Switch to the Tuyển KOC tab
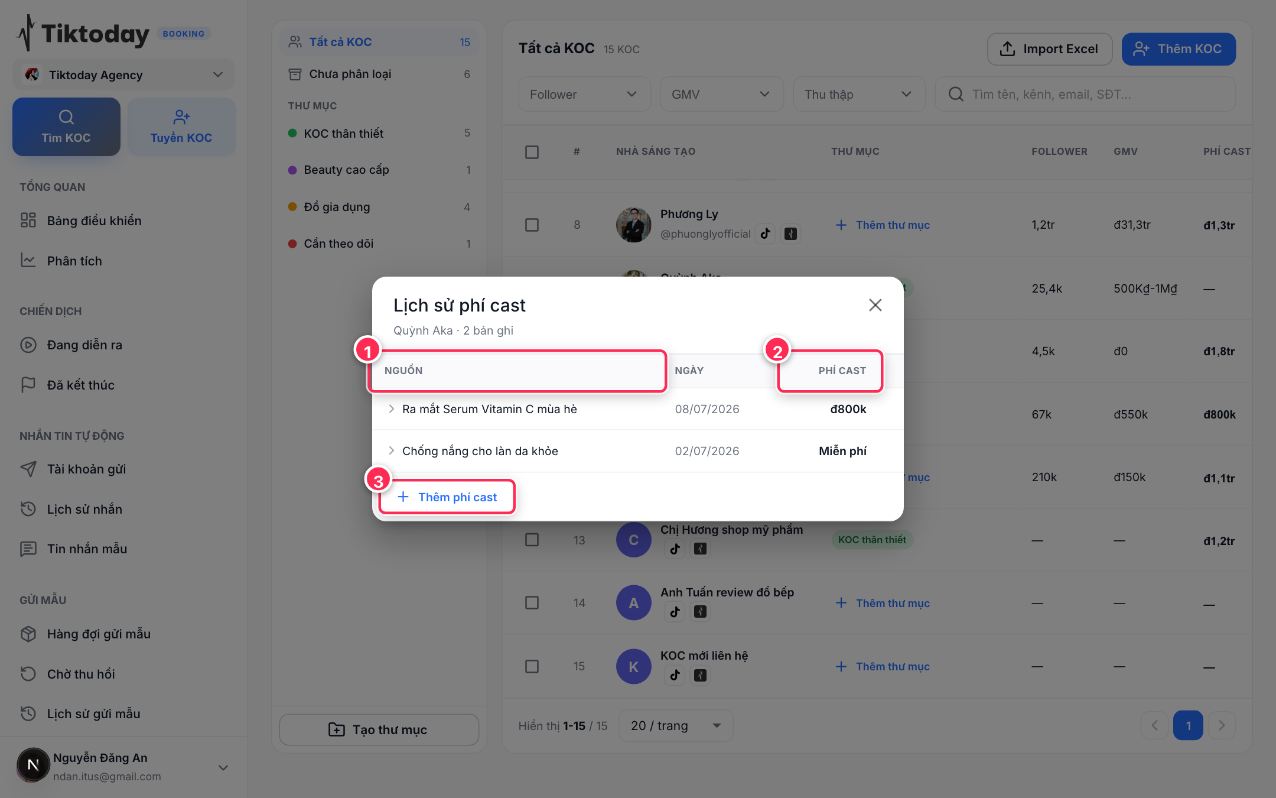Viewport: 1276px width, 798px height. tap(181, 127)
